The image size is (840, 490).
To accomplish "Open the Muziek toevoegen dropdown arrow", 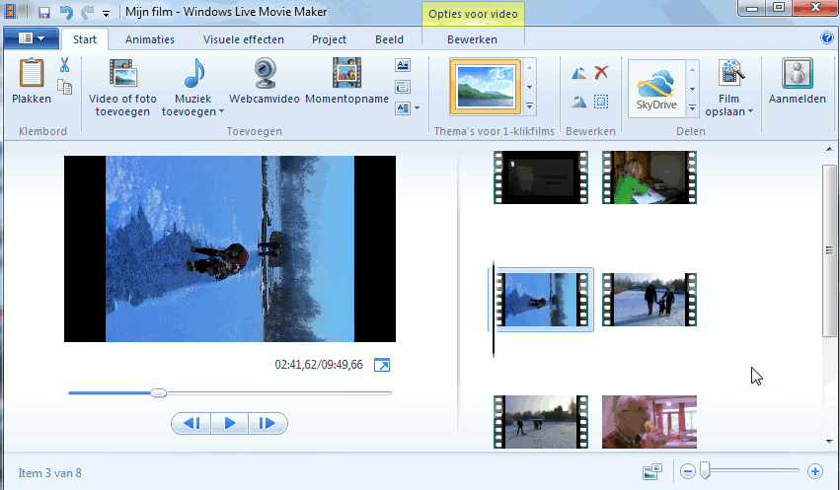I will [221, 111].
